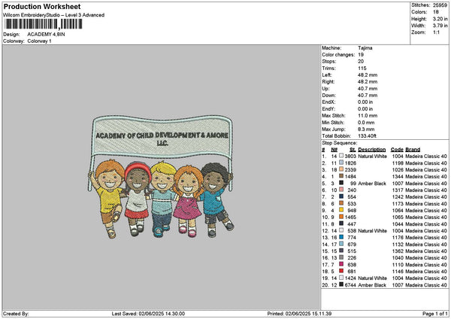Click the Max Jump value '8.3 mm'

(x=366, y=129)
